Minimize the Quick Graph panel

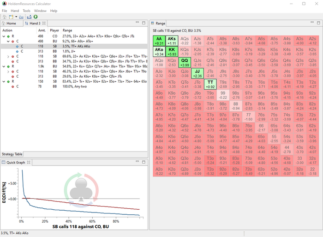138,162
